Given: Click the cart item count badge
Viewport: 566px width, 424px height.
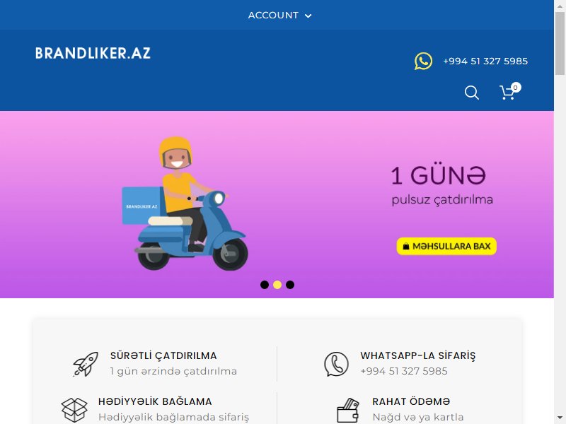Looking at the screenshot, I should [516, 87].
